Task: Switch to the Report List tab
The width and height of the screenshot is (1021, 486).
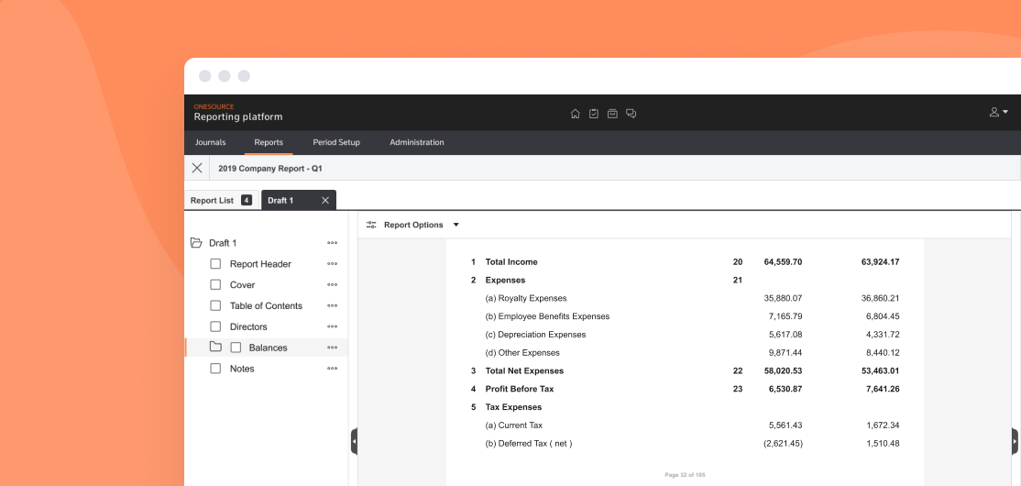Action: click(x=212, y=200)
